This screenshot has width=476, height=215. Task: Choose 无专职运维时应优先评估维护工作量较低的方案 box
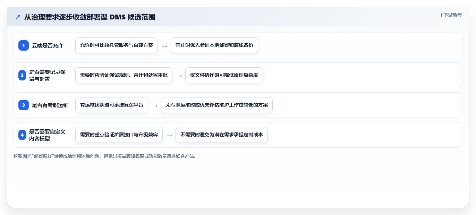(217, 105)
